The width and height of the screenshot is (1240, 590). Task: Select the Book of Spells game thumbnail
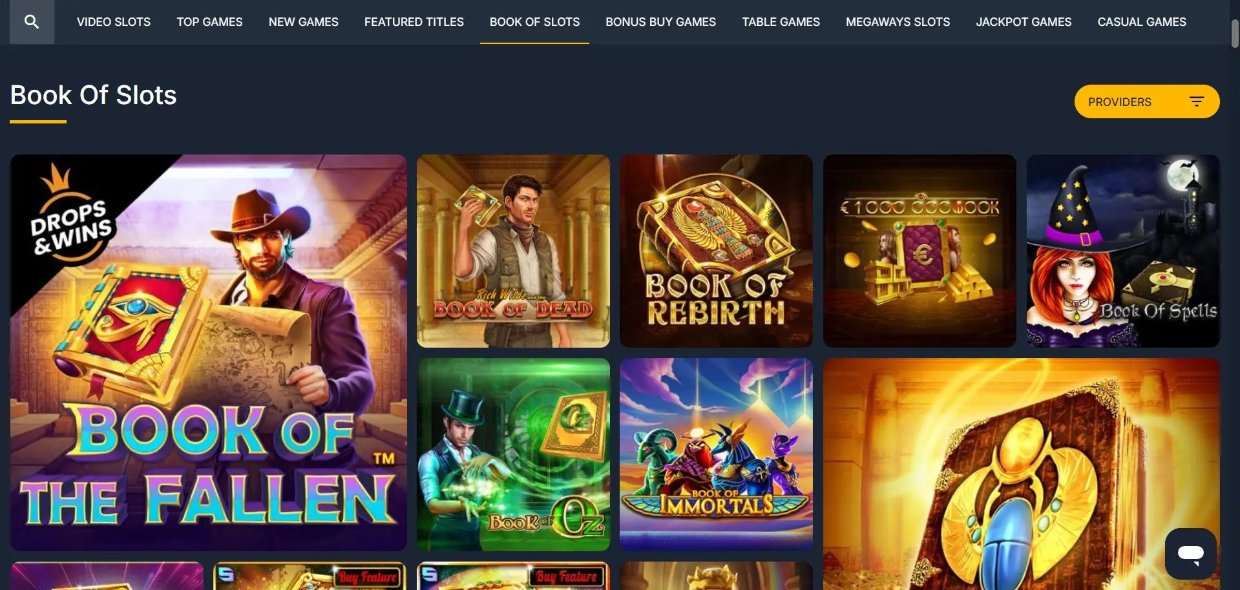pyautogui.click(x=1123, y=251)
